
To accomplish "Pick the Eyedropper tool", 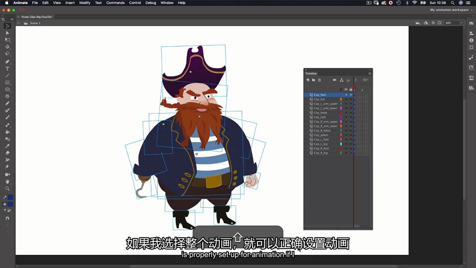I will point(7,146).
